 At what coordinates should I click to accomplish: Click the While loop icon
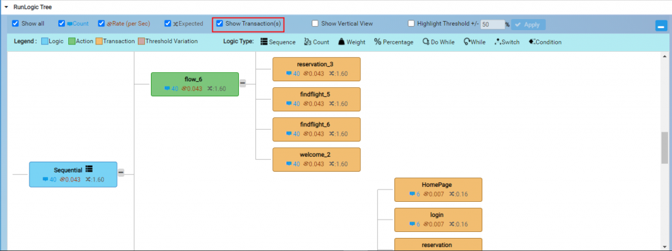click(467, 41)
